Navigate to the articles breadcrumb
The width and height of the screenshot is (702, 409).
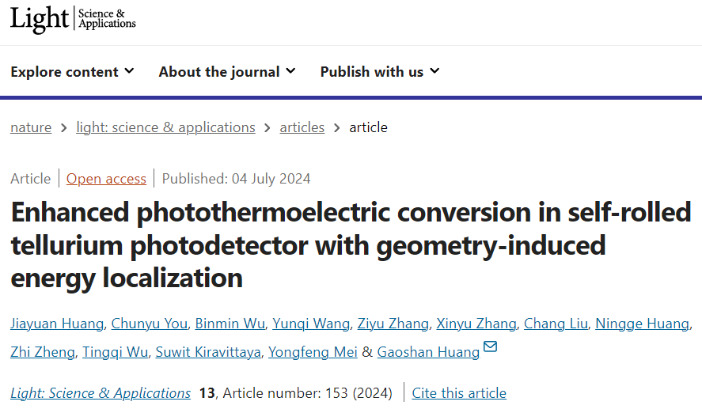[302, 127]
